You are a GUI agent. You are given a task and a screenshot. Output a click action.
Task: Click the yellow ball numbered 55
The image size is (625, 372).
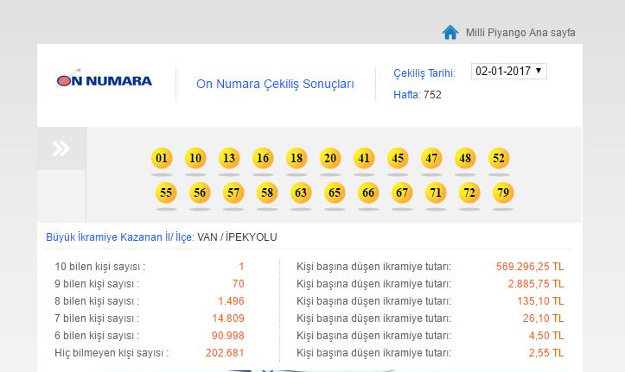click(166, 193)
